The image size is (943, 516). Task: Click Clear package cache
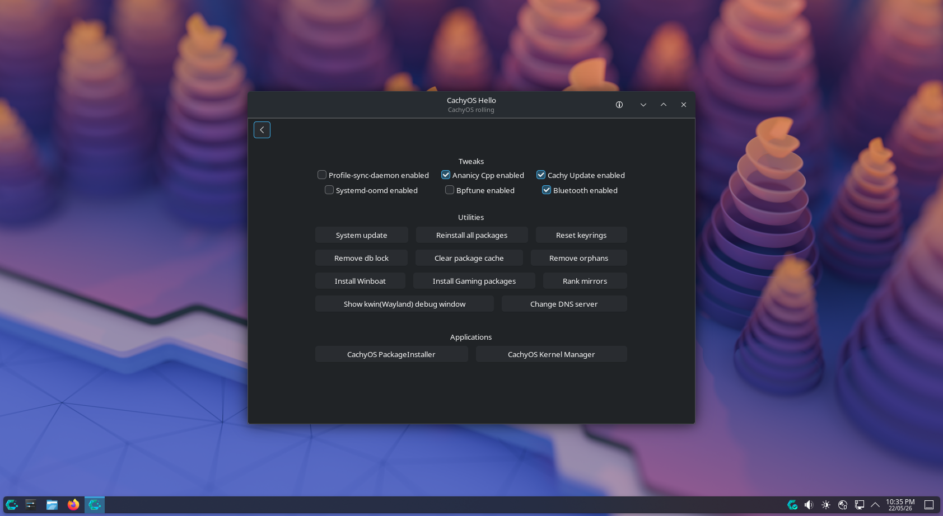469,258
